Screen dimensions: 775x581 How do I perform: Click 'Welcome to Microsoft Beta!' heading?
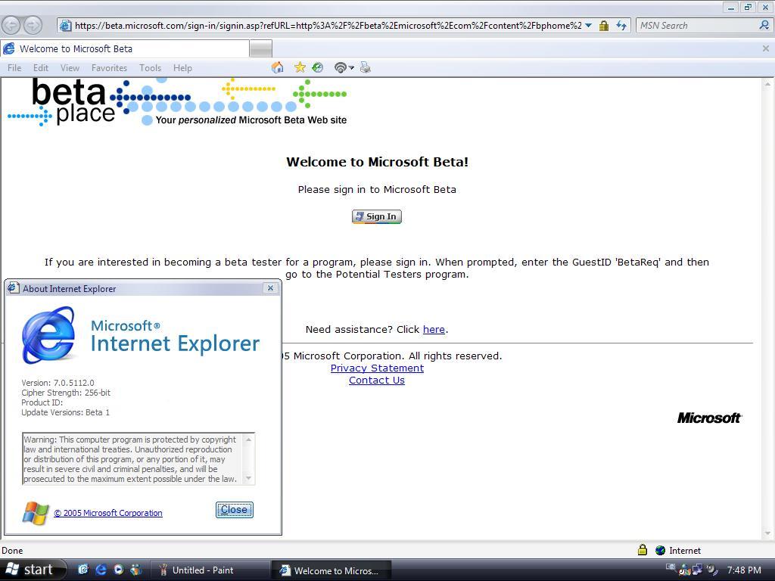point(377,162)
